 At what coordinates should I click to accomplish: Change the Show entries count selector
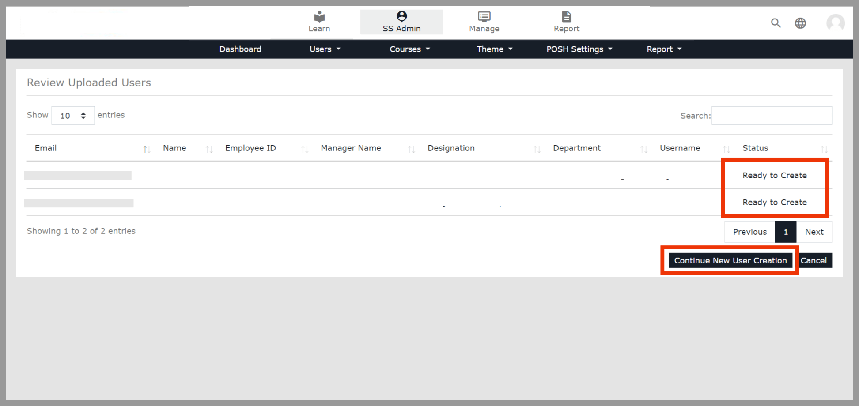(x=73, y=116)
